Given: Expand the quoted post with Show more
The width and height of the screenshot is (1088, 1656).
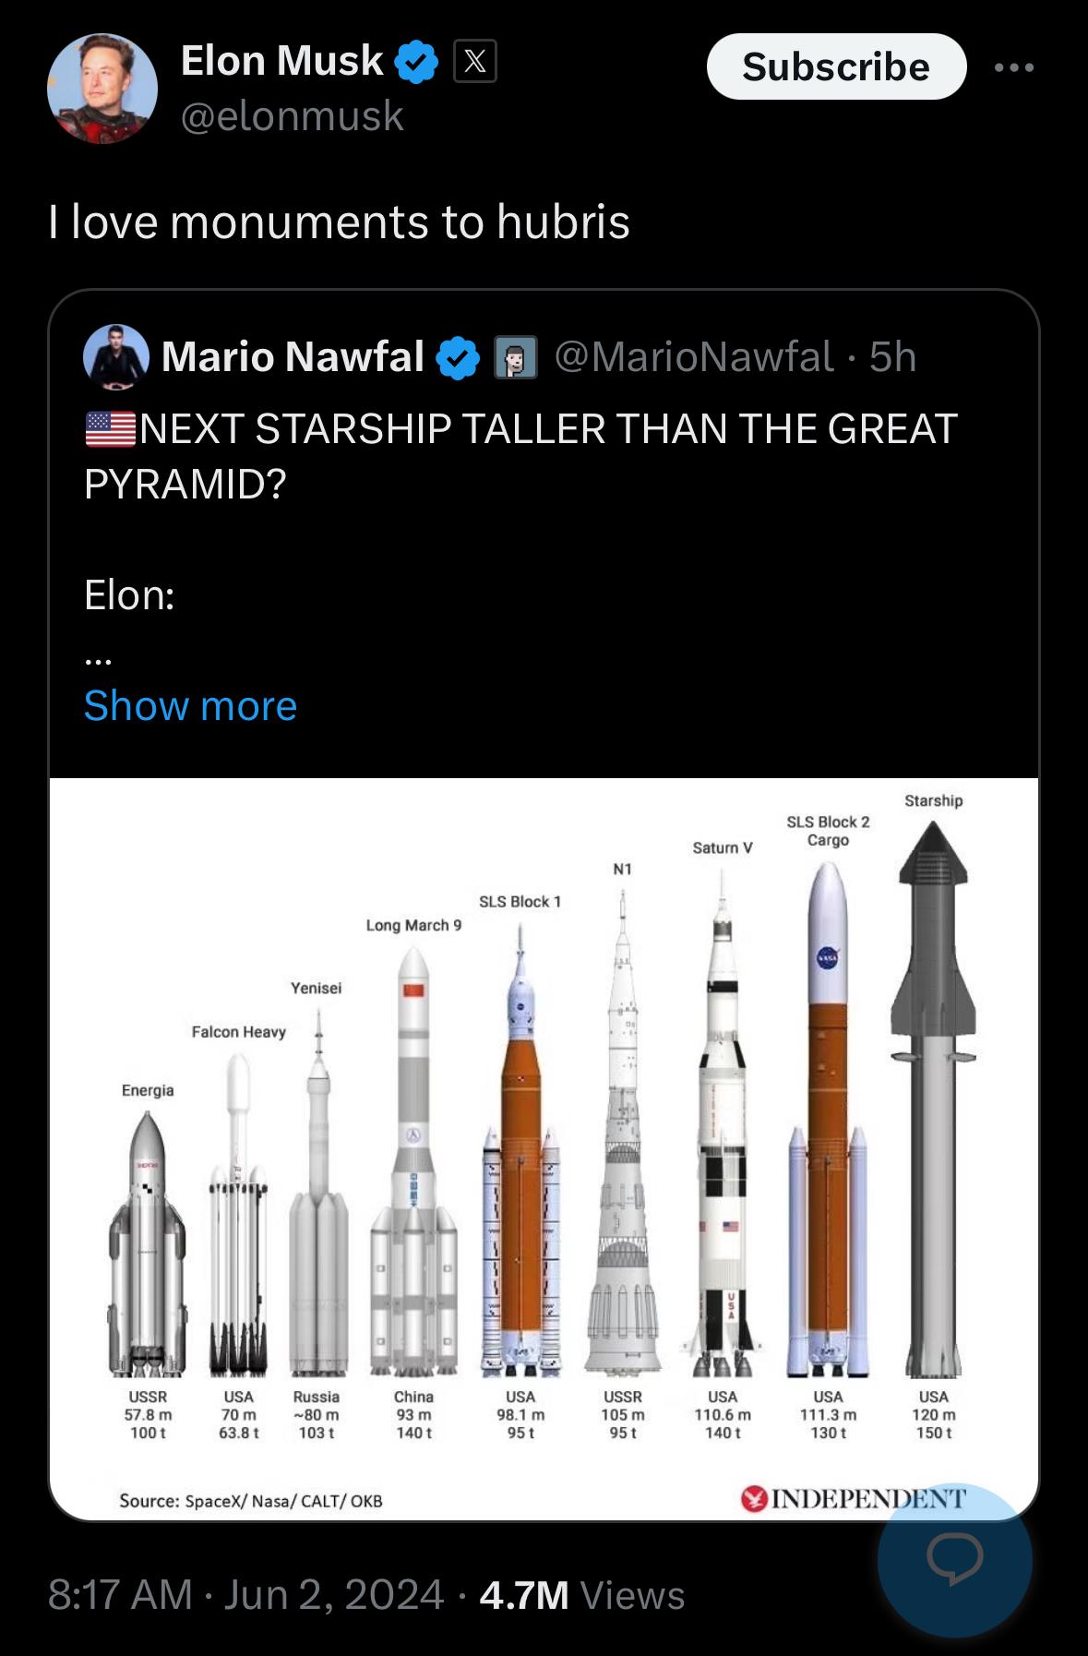Looking at the screenshot, I should tap(190, 706).
